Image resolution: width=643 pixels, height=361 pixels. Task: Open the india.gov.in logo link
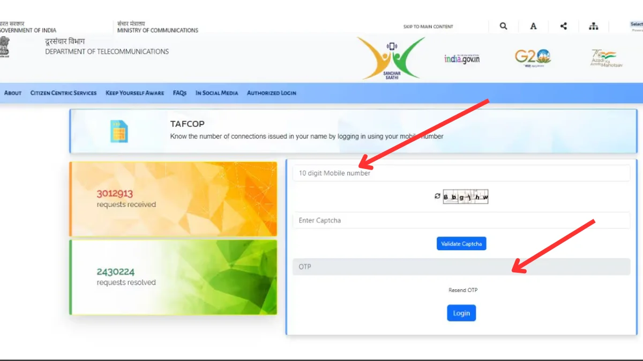coord(461,58)
